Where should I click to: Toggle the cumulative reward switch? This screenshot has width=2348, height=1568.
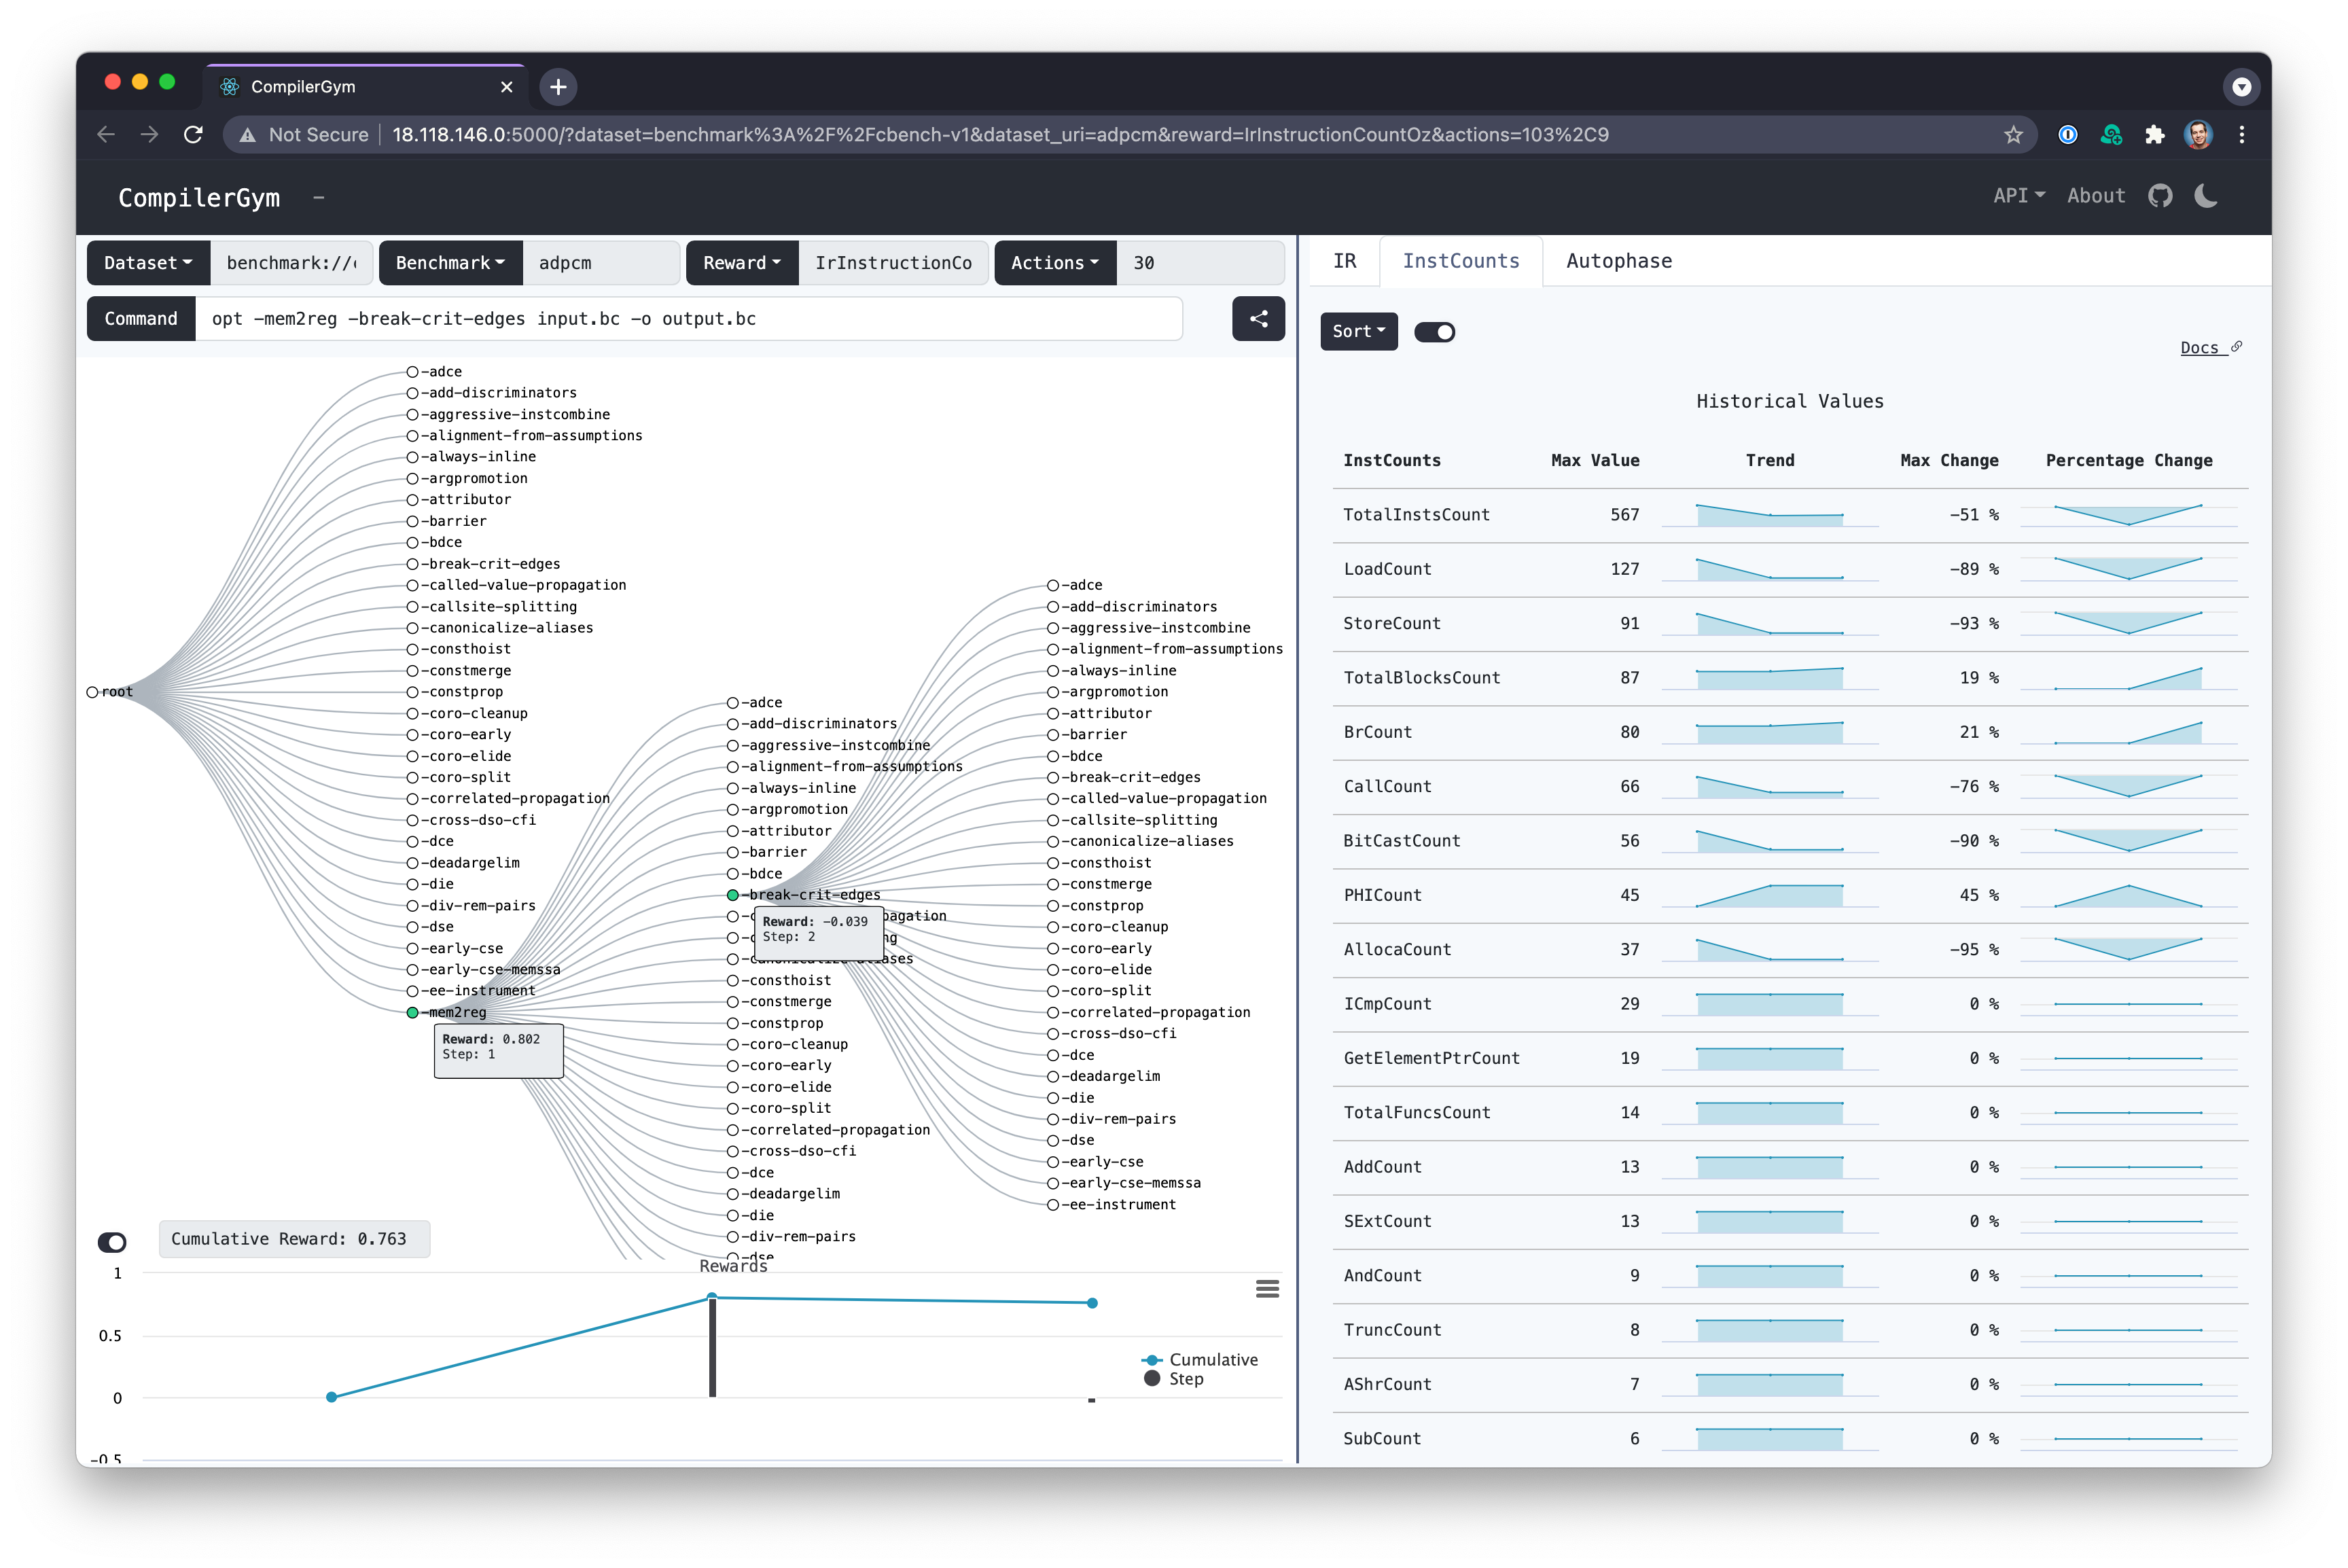click(112, 1242)
